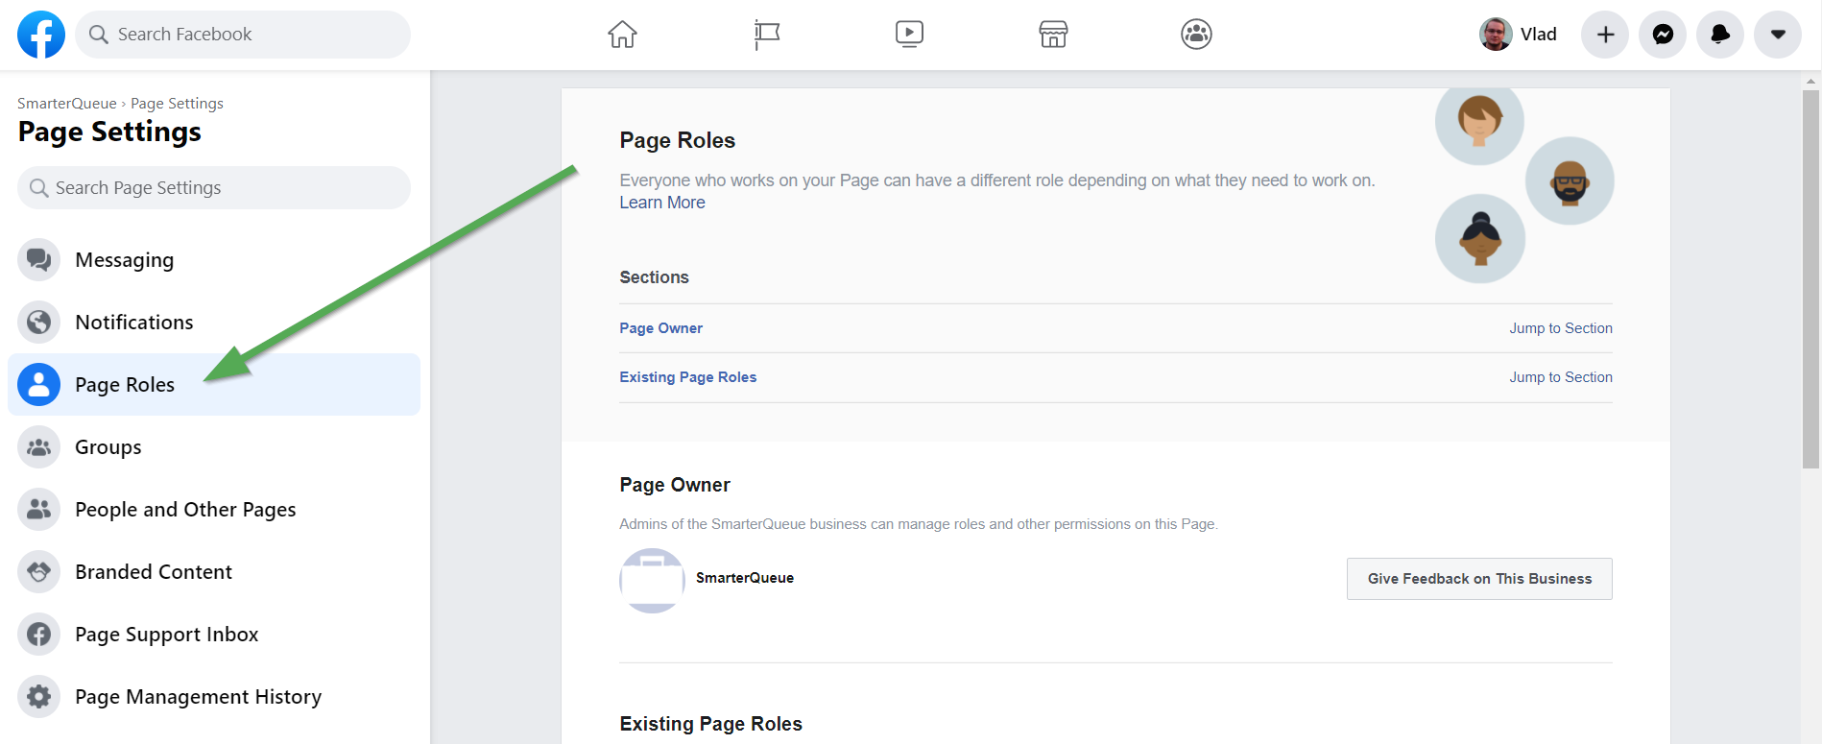This screenshot has height=744, width=1822.
Task: Open the Home feed icon
Action: coord(622,35)
